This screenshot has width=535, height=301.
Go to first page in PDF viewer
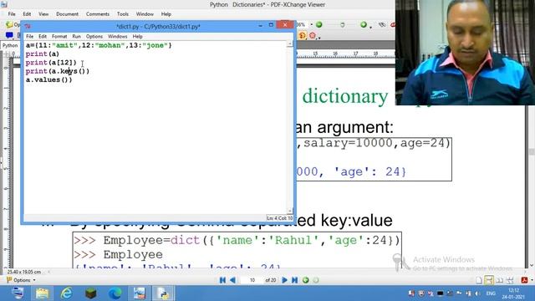click(x=222, y=280)
